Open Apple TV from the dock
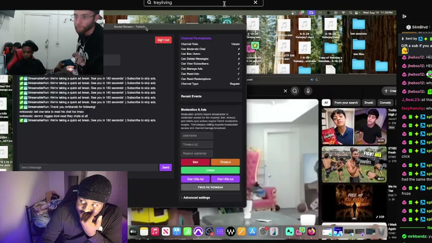 click(133, 232)
